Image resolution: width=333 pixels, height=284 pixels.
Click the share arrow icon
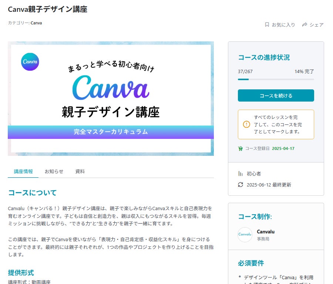[x=305, y=25]
